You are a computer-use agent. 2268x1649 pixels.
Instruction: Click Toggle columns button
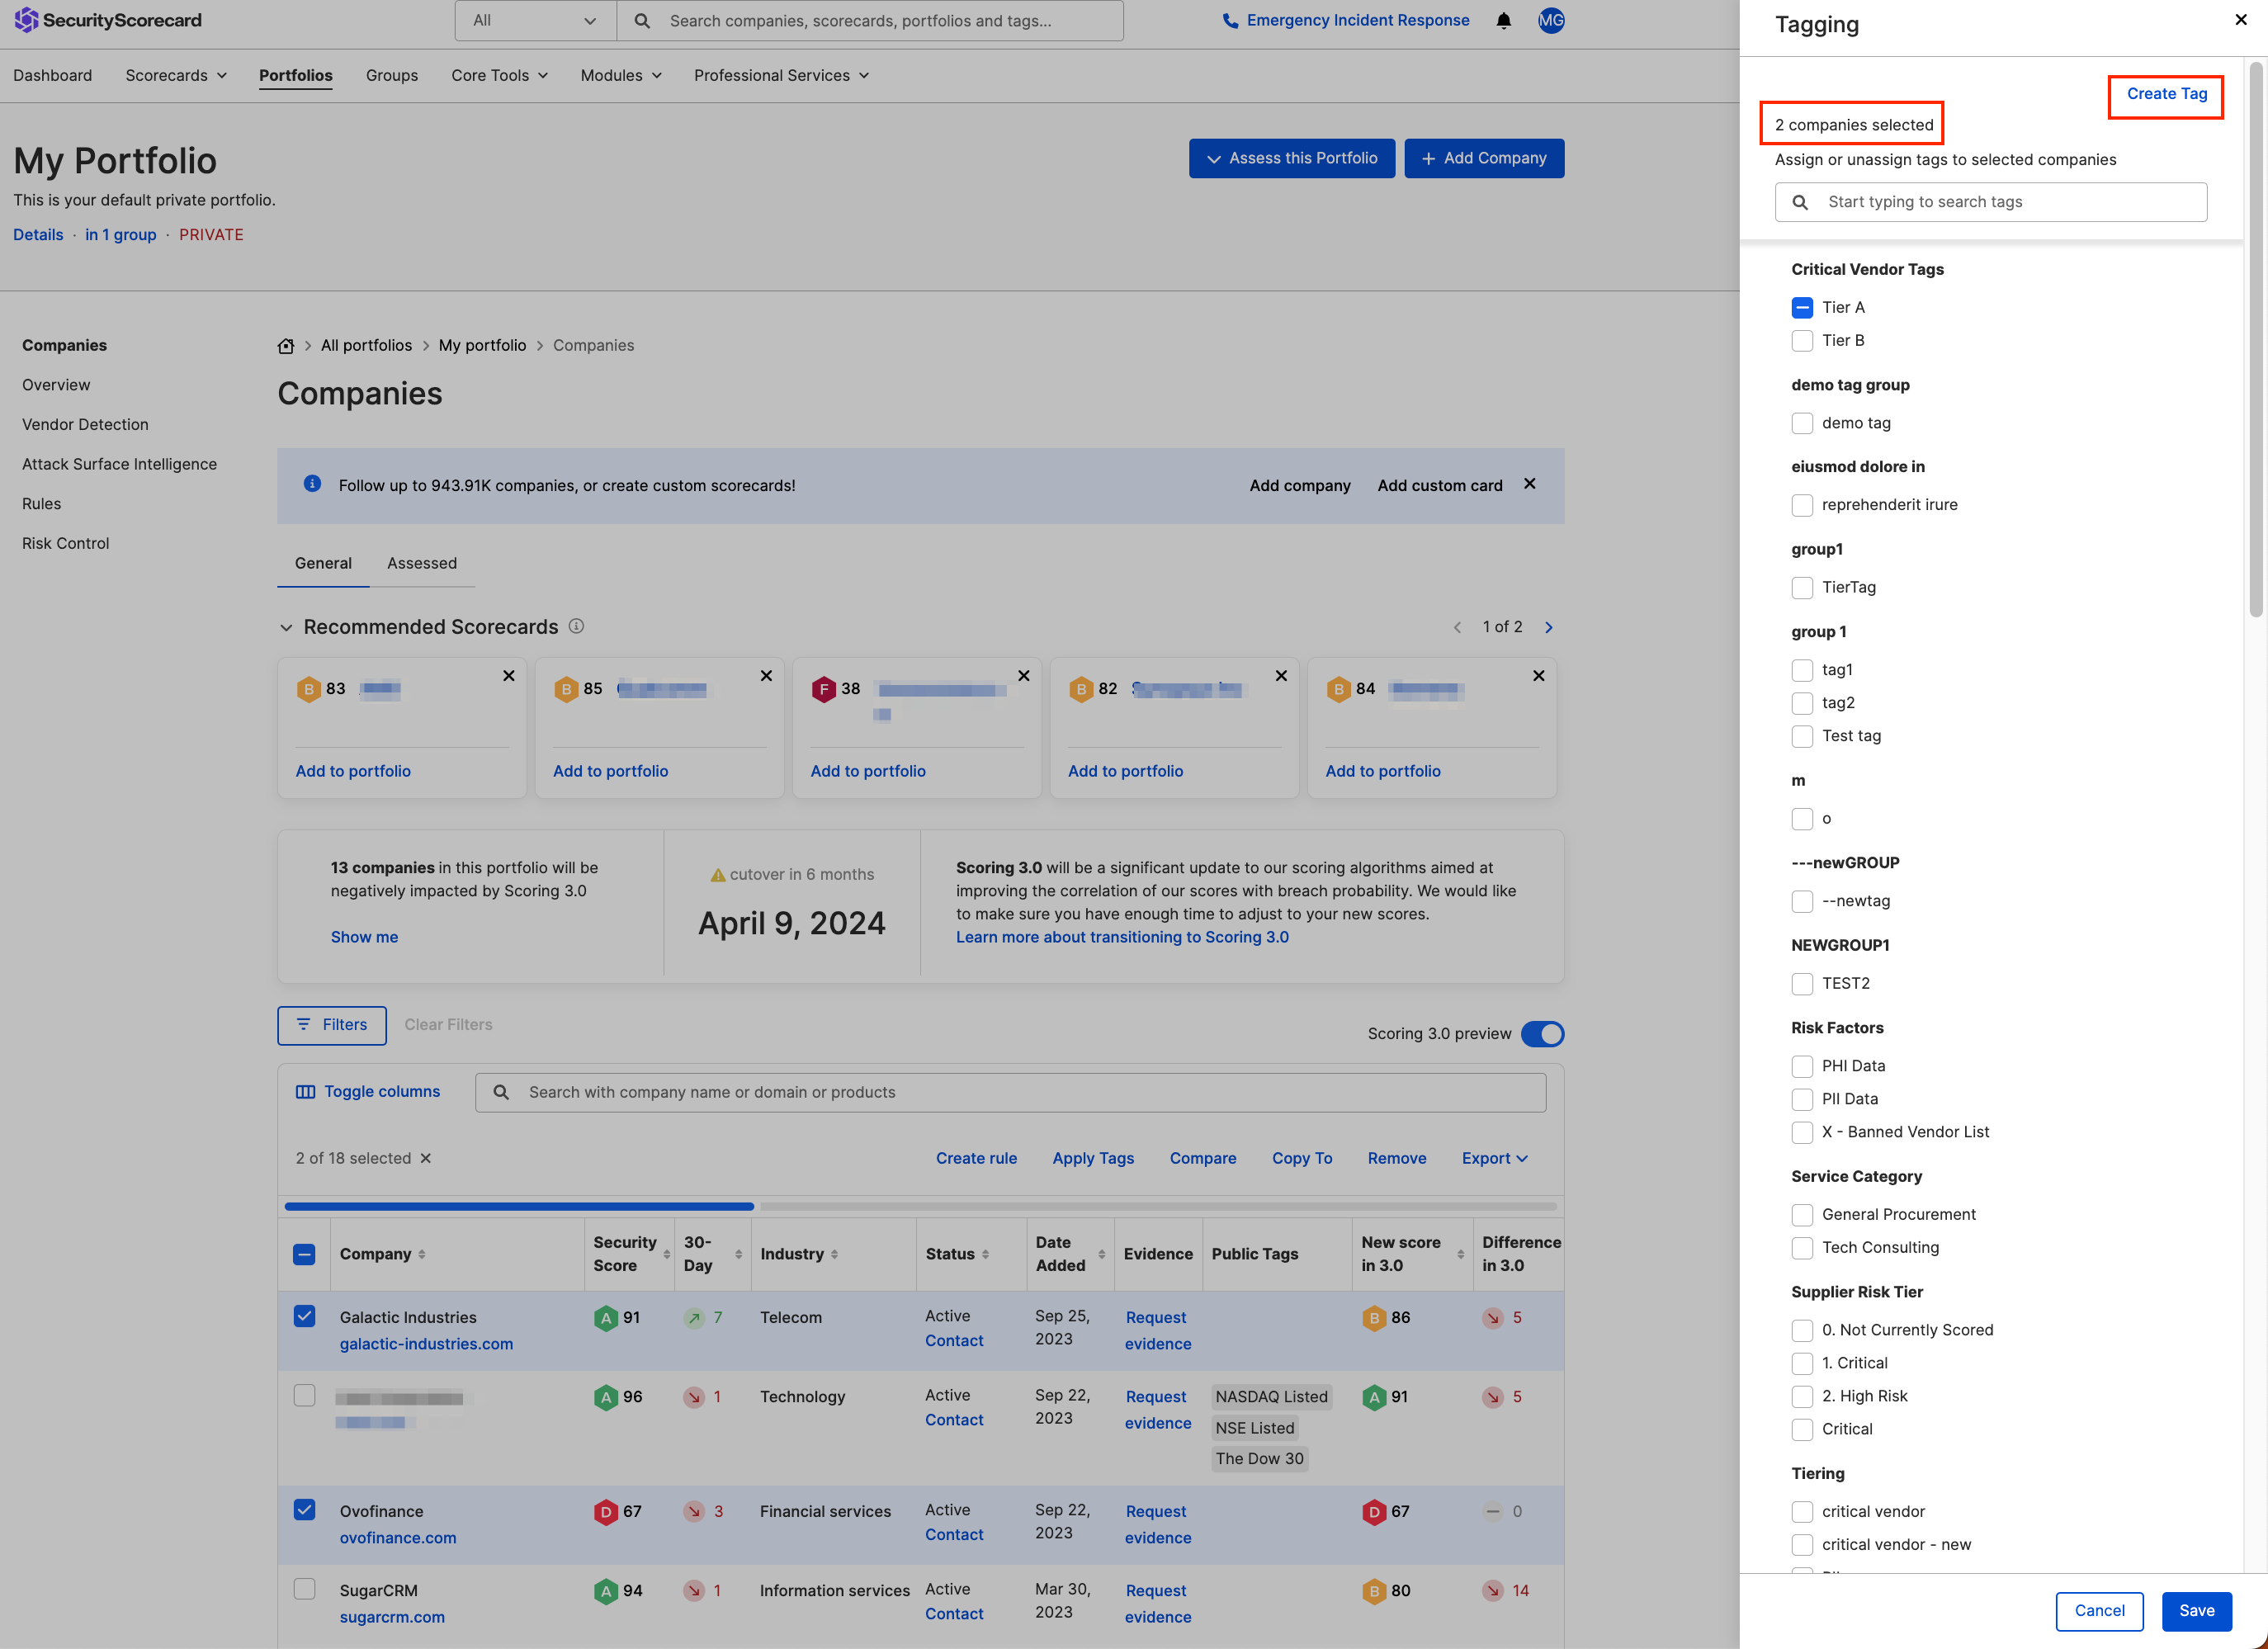[368, 1092]
